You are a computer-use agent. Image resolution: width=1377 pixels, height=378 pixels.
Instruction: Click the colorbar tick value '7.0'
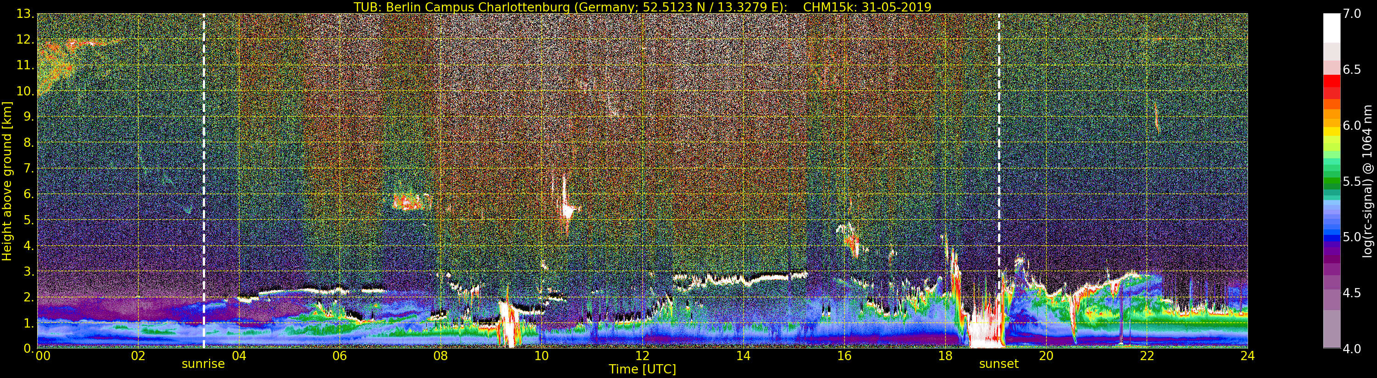1352,14
